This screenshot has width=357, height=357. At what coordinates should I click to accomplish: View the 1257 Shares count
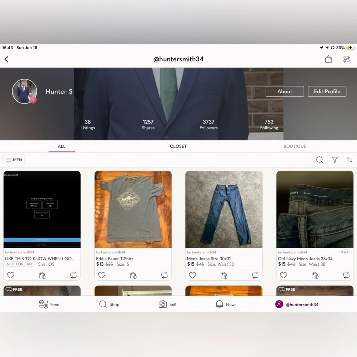[x=148, y=125]
